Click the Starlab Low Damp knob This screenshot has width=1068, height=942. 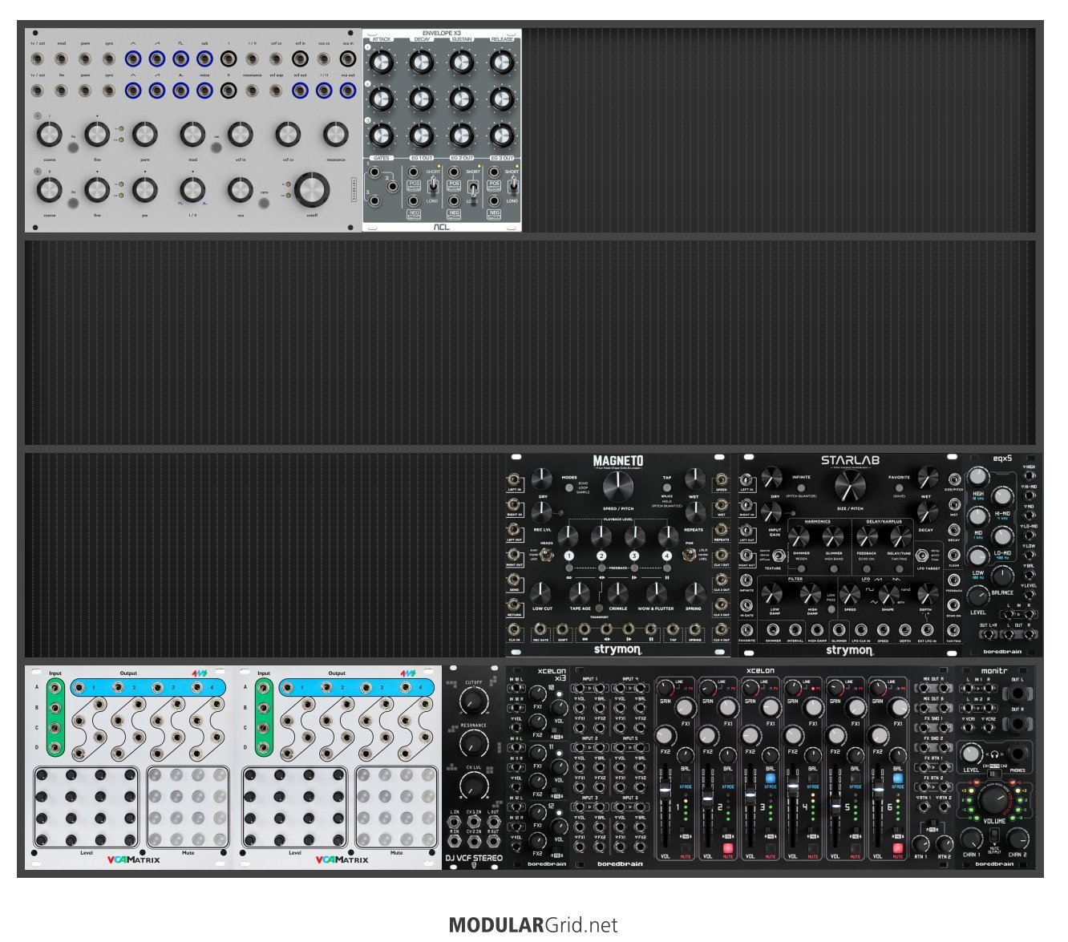(773, 594)
